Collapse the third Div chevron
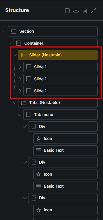The image size is (103, 220). tap(25, 198)
